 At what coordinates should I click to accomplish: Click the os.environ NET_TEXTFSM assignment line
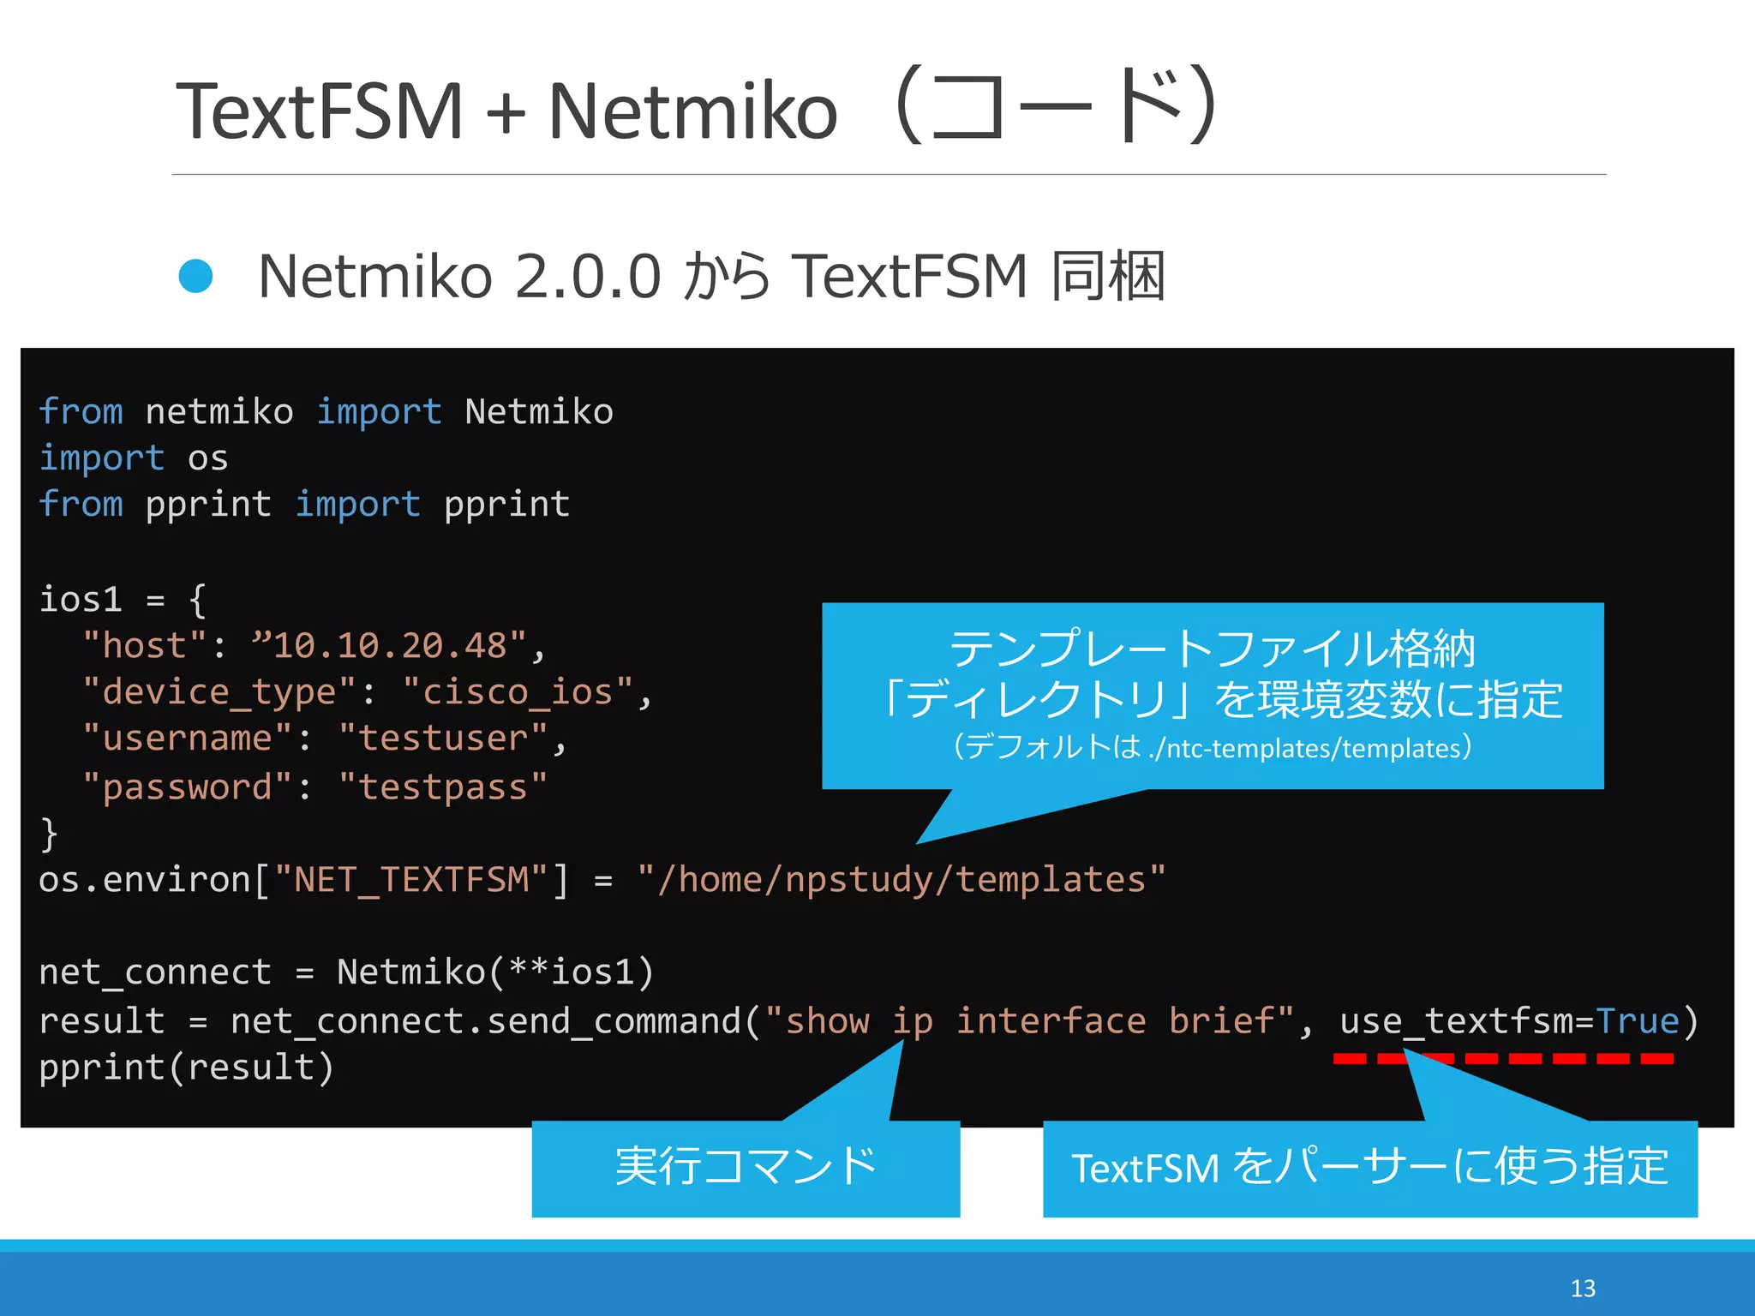pyautogui.click(x=602, y=880)
